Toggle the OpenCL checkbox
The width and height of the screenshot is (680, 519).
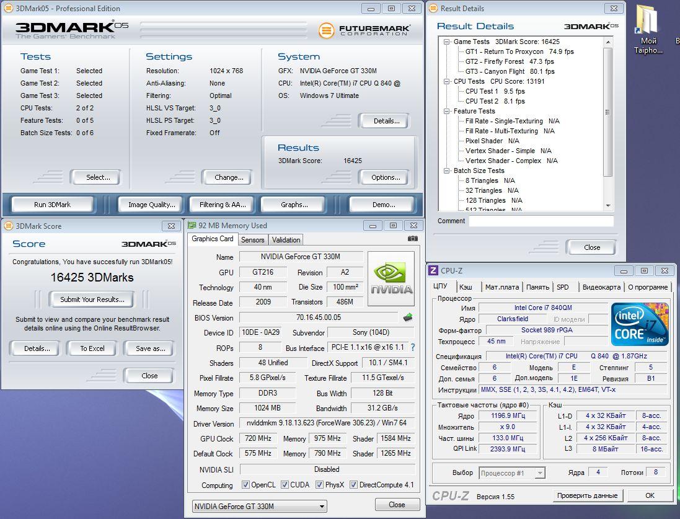pos(245,484)
